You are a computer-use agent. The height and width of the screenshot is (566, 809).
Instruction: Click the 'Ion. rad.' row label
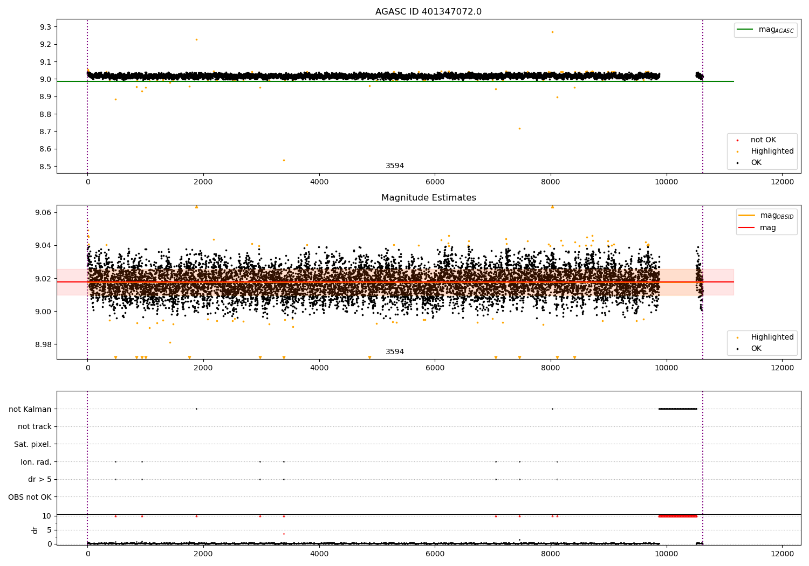36,462
